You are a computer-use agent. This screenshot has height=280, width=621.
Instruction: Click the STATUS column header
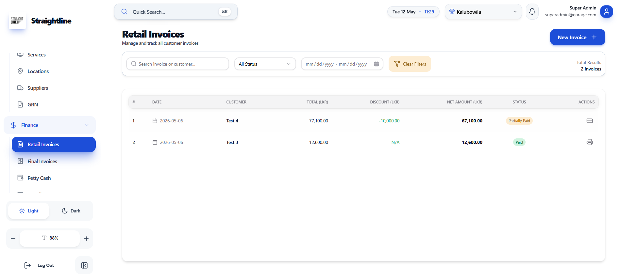[x=519, y=102]
